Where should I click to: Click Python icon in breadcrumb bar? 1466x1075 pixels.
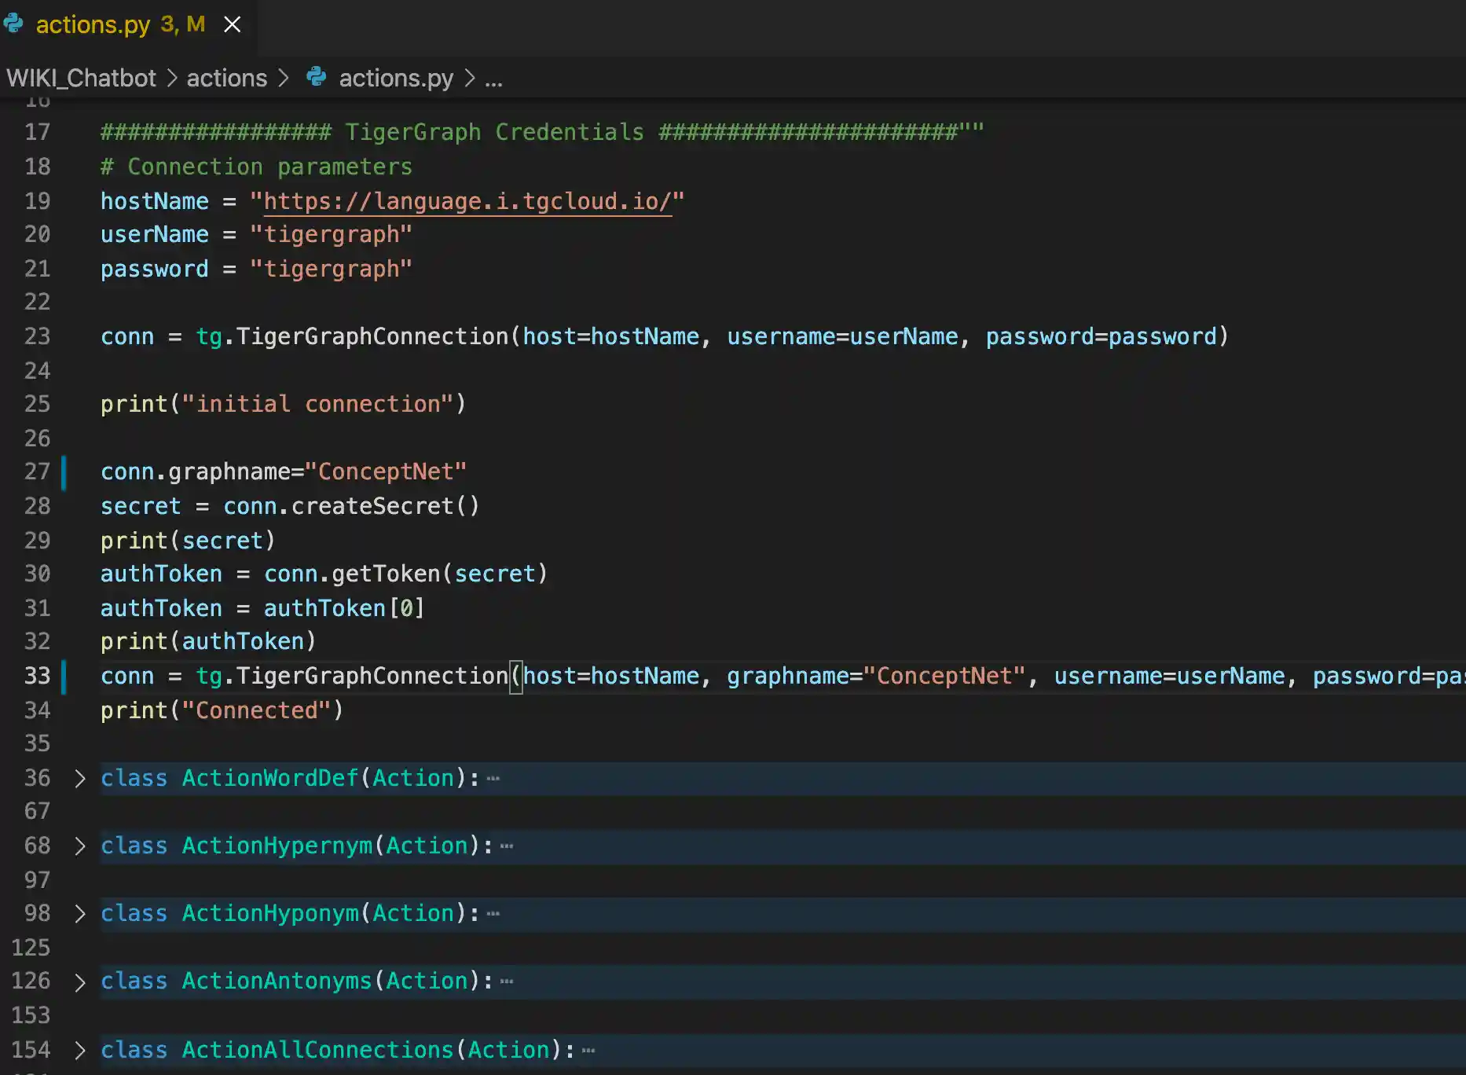(317, 77)
